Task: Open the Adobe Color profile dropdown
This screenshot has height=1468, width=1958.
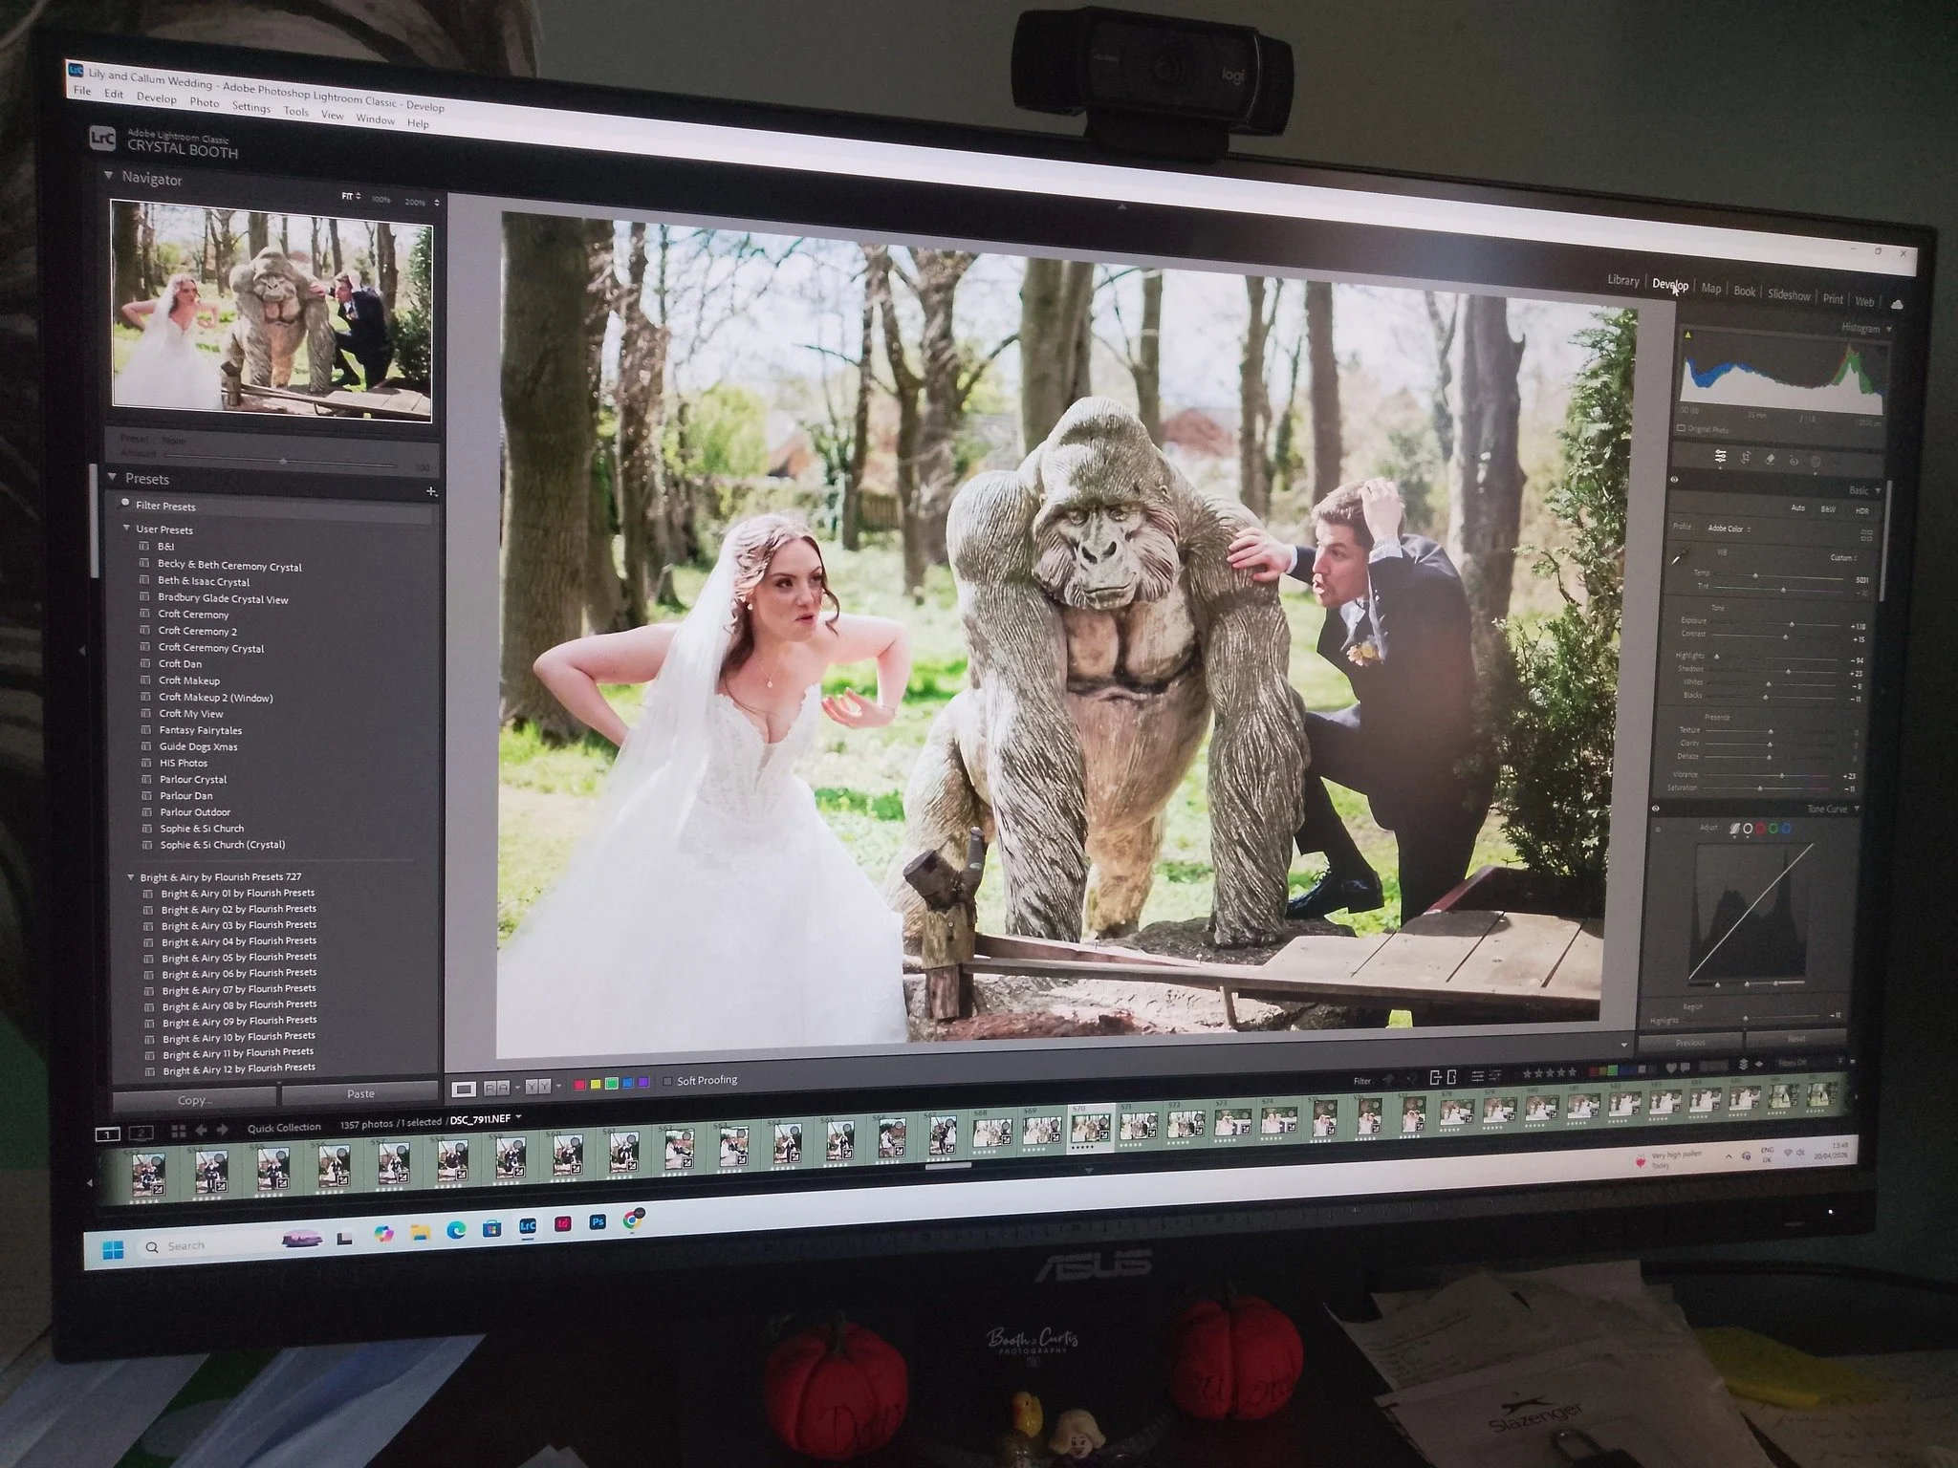Action: (1727, 529)
